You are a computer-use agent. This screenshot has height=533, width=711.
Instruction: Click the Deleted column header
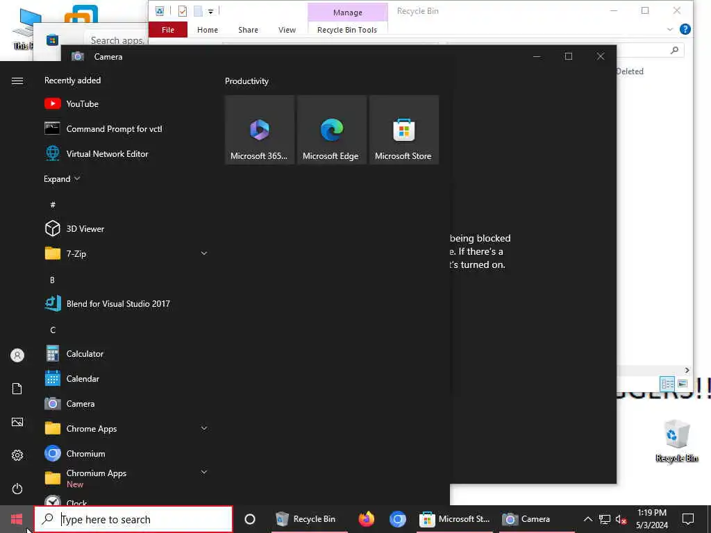[630, 71]
